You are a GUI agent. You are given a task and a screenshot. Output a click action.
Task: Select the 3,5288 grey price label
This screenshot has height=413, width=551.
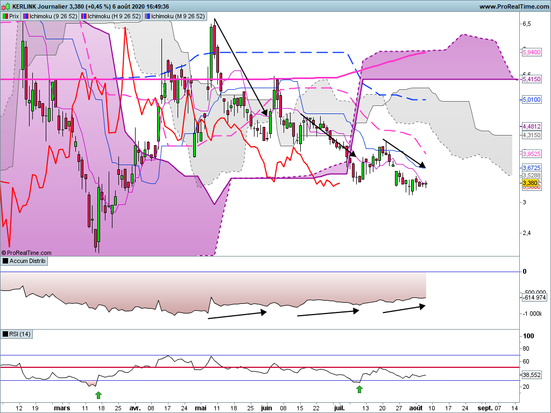(532, 175)
